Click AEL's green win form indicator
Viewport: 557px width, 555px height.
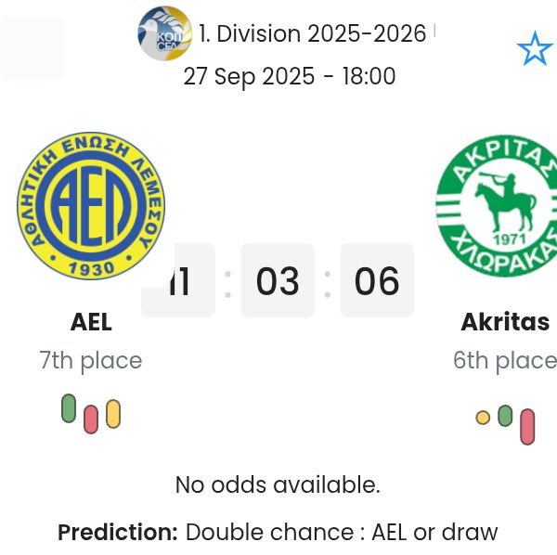click(69, 408)
